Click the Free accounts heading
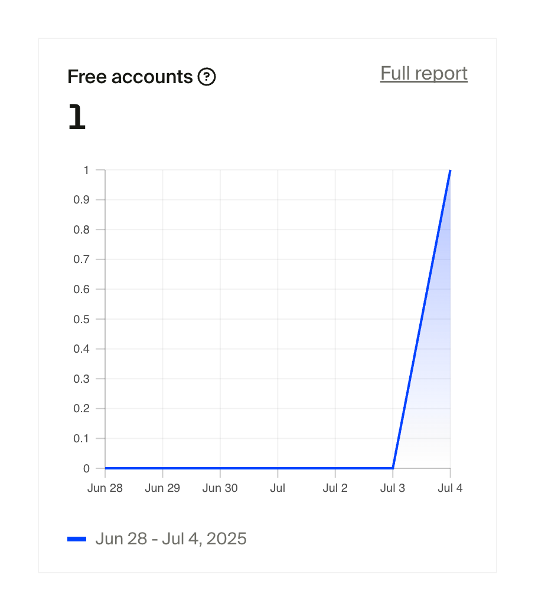This screenshot has width=535, height=611. click(x=130, y=77)
